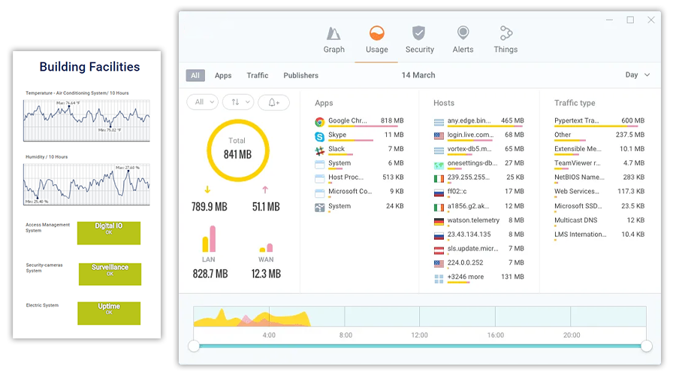The height and width of the screenshot is (376, 676).
Task: Open the All filter dropdown
Action: click(203, 102)
